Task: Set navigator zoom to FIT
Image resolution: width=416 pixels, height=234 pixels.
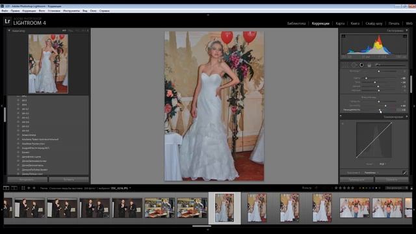Action: pos(64,31)
